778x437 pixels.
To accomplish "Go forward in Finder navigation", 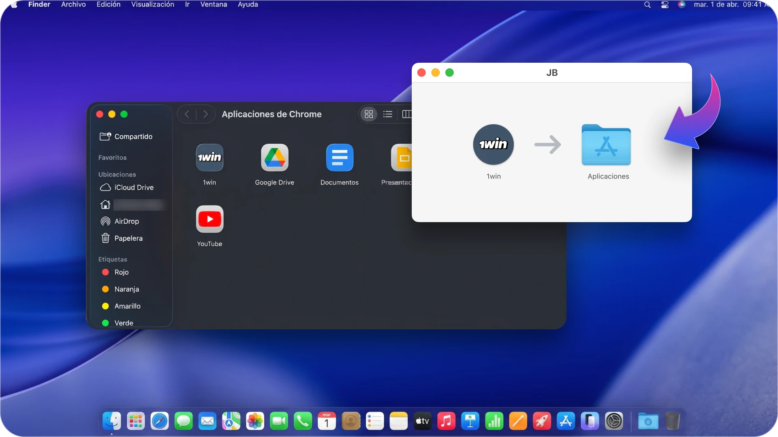I will pyautogui.click(x=205, y=114).
